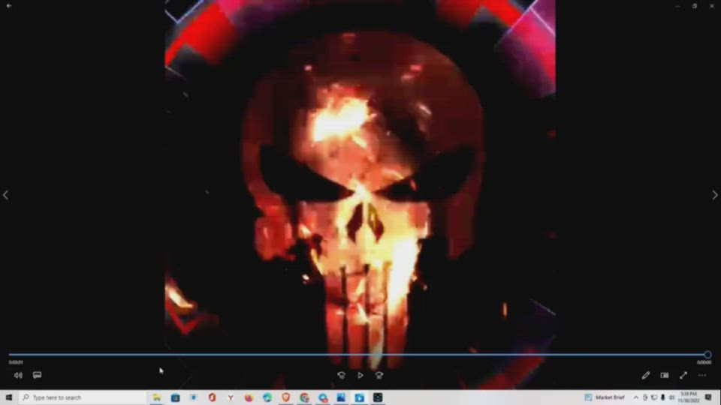Show the previous item with left chevron
The width and height of the screenshot is (721, 405).
point(6,195)
